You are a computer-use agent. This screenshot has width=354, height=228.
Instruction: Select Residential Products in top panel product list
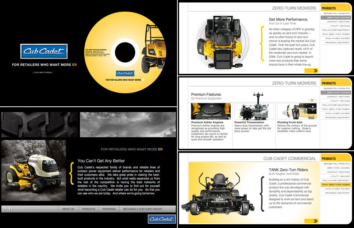[x=336, y=13]
